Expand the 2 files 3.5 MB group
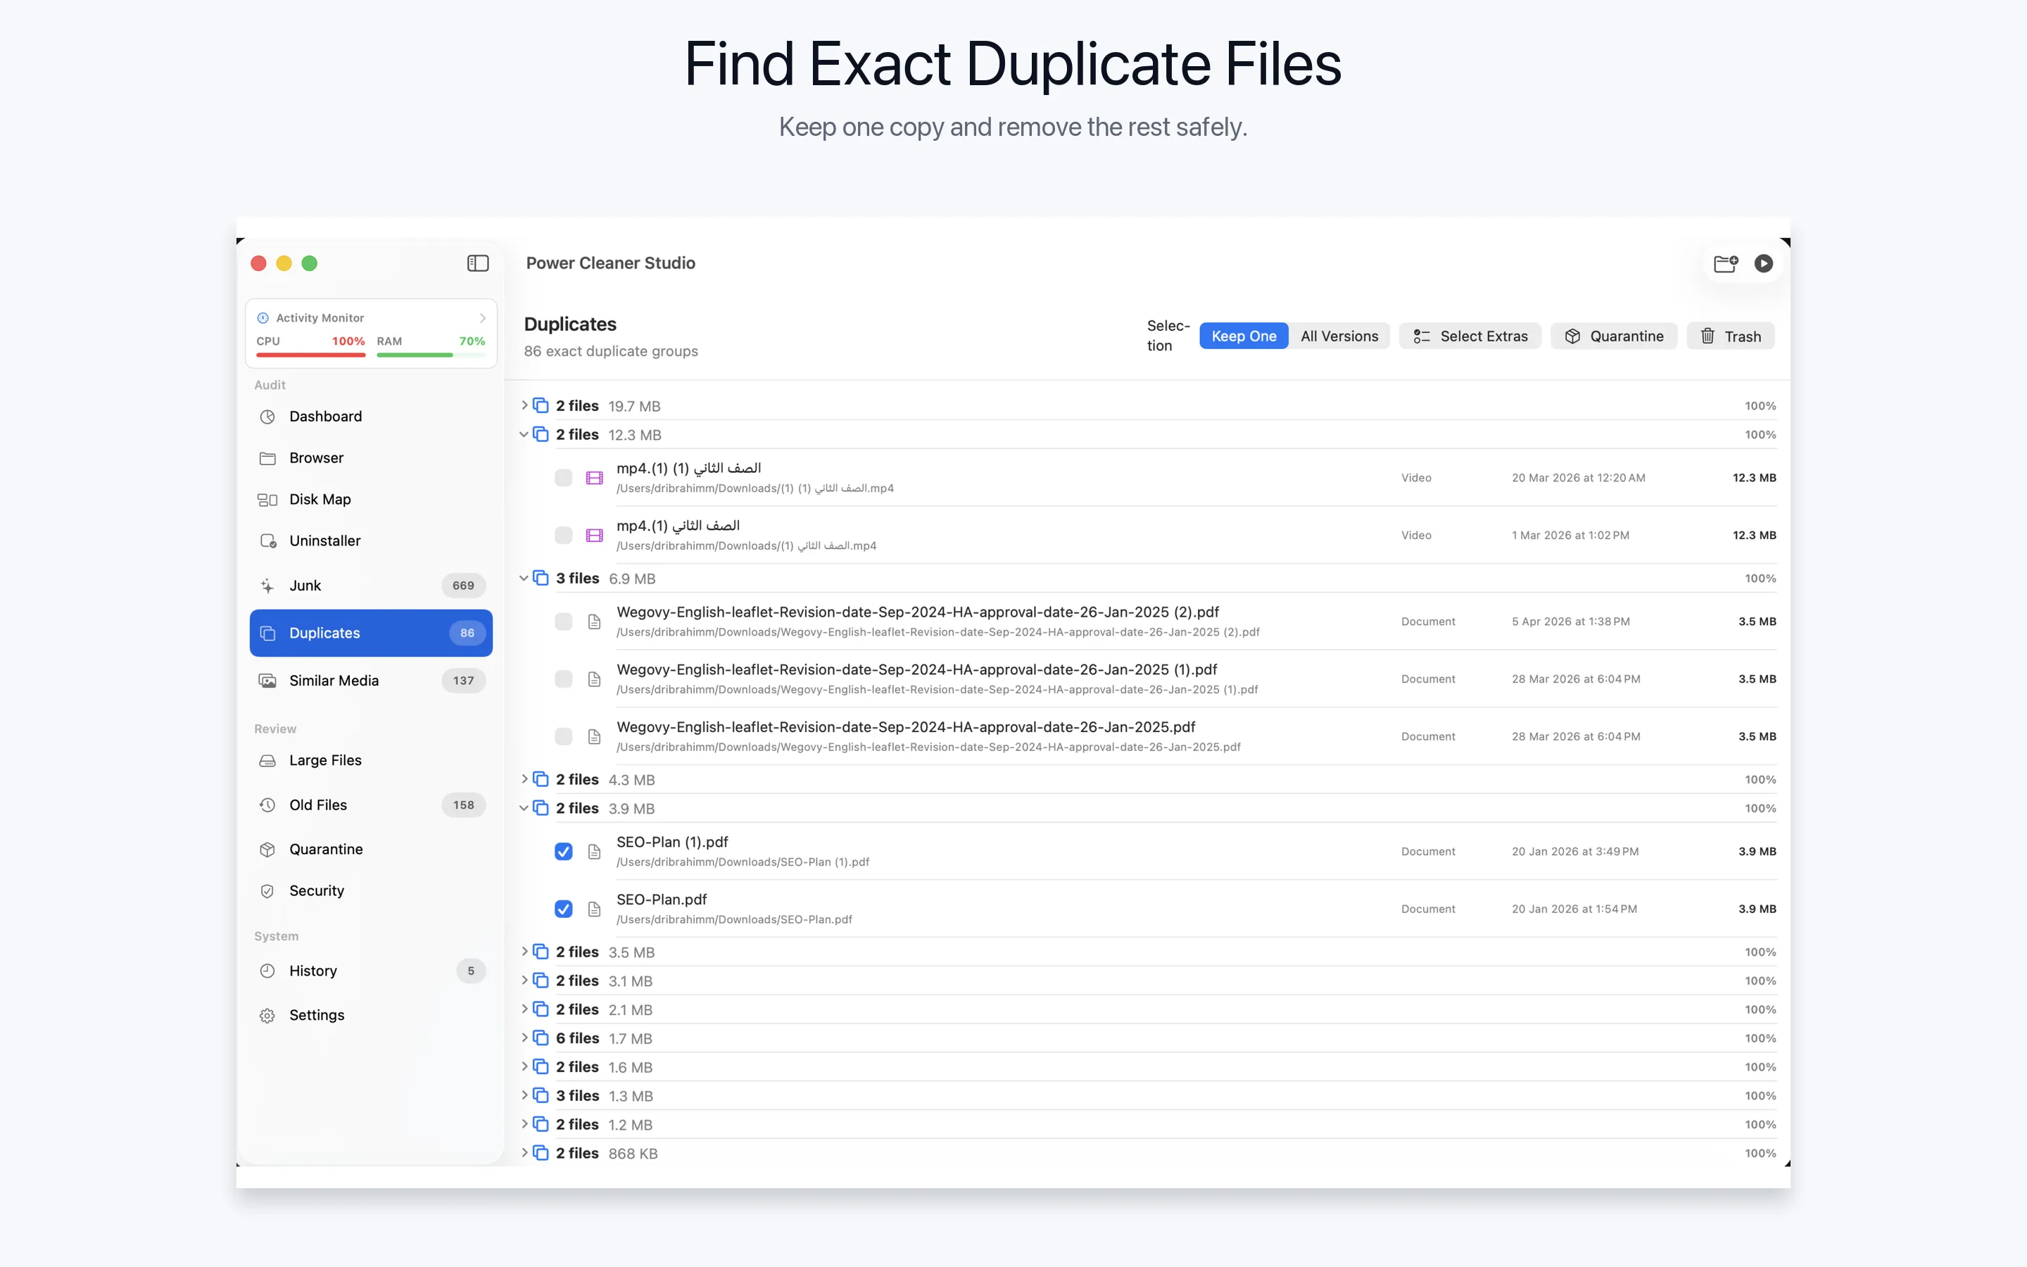 524,952
